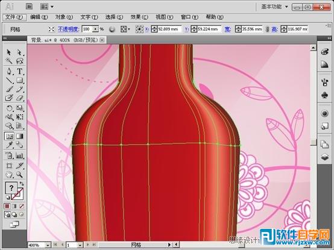Image resolution: width=334 pixels, height=250 pixels.
Task: Click the 不透明度 link
Action: [x=69, y=29]
